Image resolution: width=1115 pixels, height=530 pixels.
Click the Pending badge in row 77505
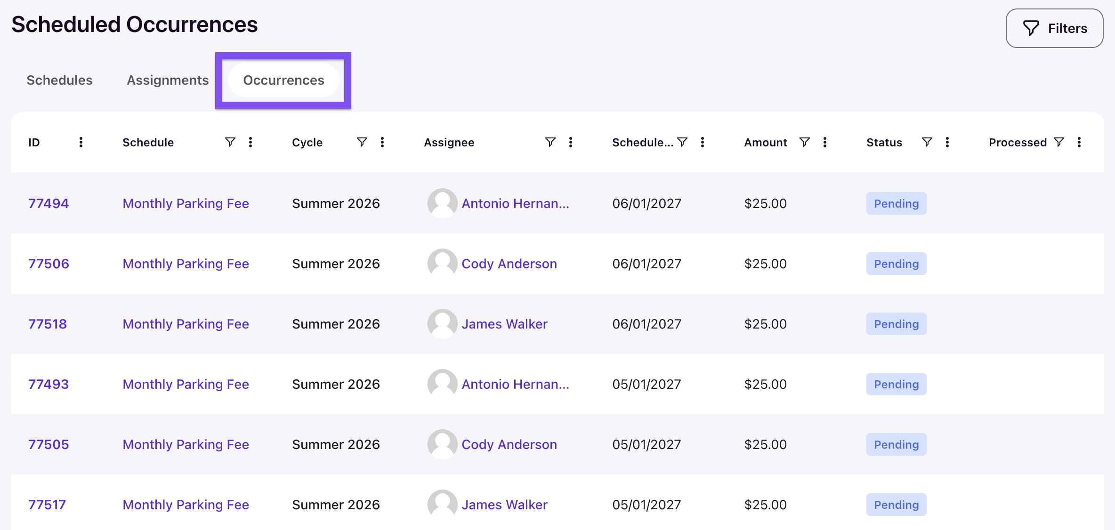[x=896, y=444]
